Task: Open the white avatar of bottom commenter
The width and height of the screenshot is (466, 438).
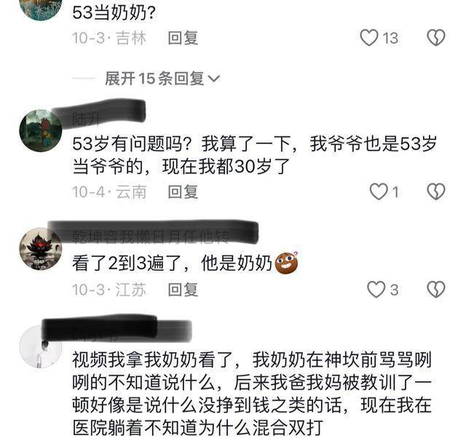Action: point(41,346)
